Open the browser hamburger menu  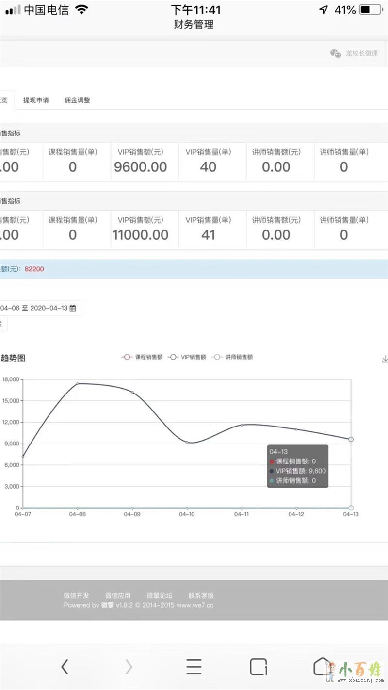coord(194,667)
